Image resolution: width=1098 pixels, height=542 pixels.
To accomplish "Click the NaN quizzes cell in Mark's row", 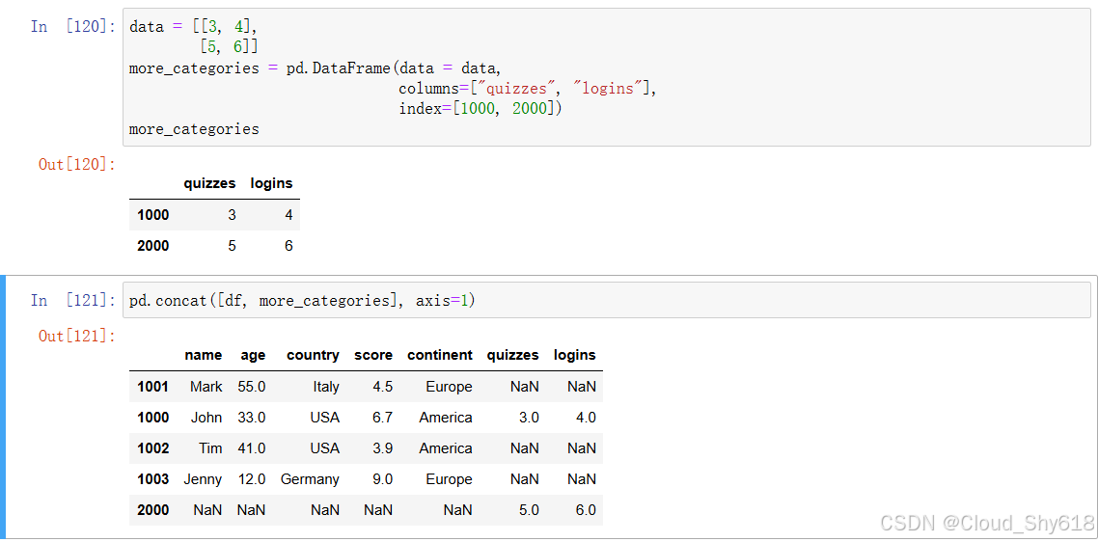I will click(x=525, y=387).
